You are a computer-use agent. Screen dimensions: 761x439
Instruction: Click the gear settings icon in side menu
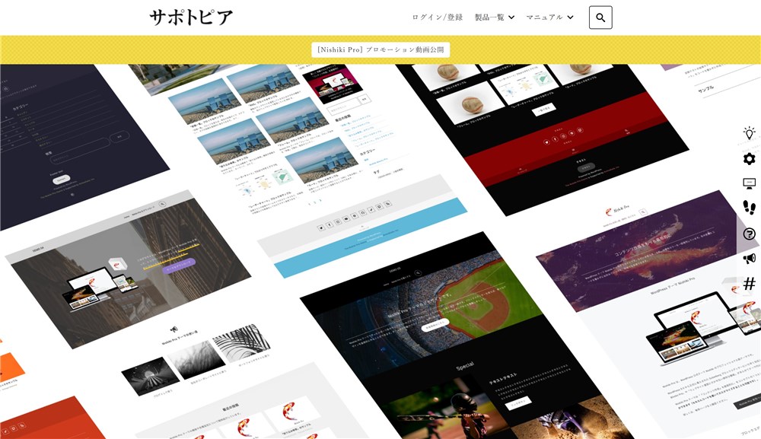click(750, 158)
